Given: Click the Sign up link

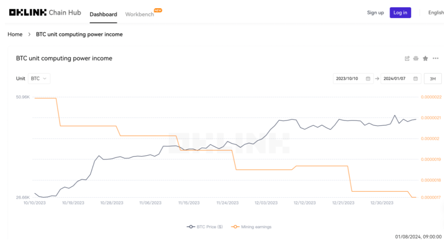Looking at the screenshot, I should [x=375, y=13].
